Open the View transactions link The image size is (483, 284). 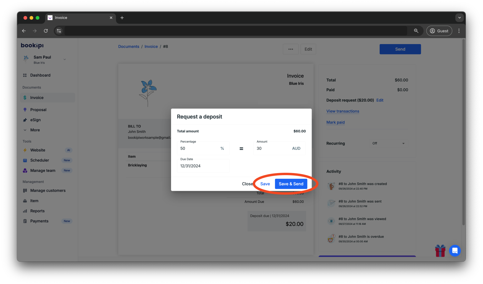pyautogui.click(x=342, y=111)
